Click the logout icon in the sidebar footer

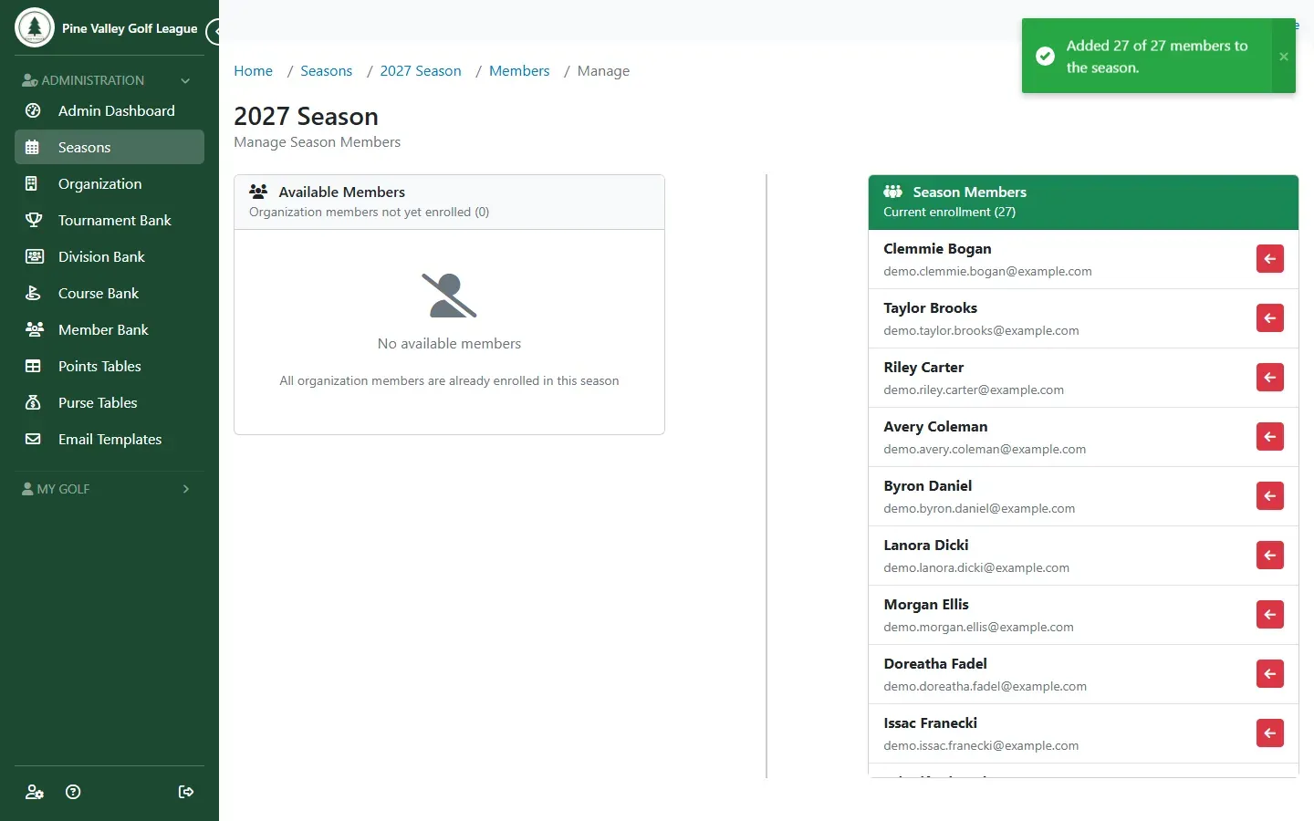click(x=186, y=792)
